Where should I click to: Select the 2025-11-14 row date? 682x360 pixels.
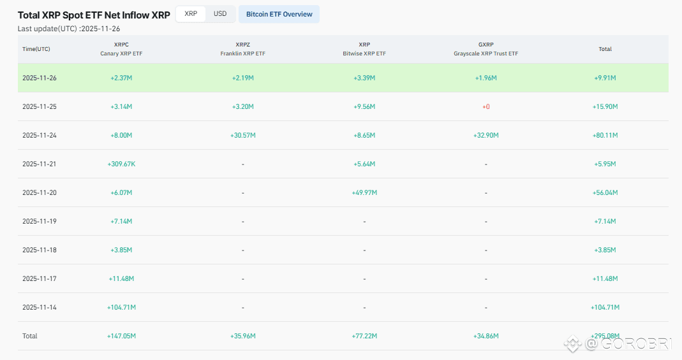point(40,307)
